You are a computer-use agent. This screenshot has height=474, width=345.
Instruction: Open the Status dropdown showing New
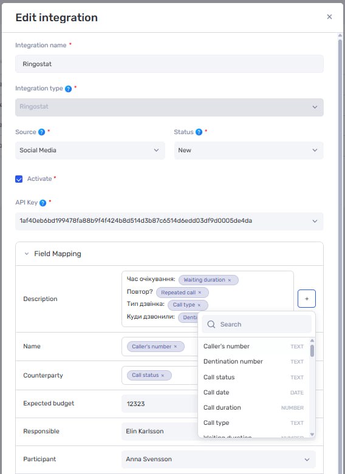[249, 151]
